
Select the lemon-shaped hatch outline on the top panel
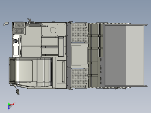[53, 30]
